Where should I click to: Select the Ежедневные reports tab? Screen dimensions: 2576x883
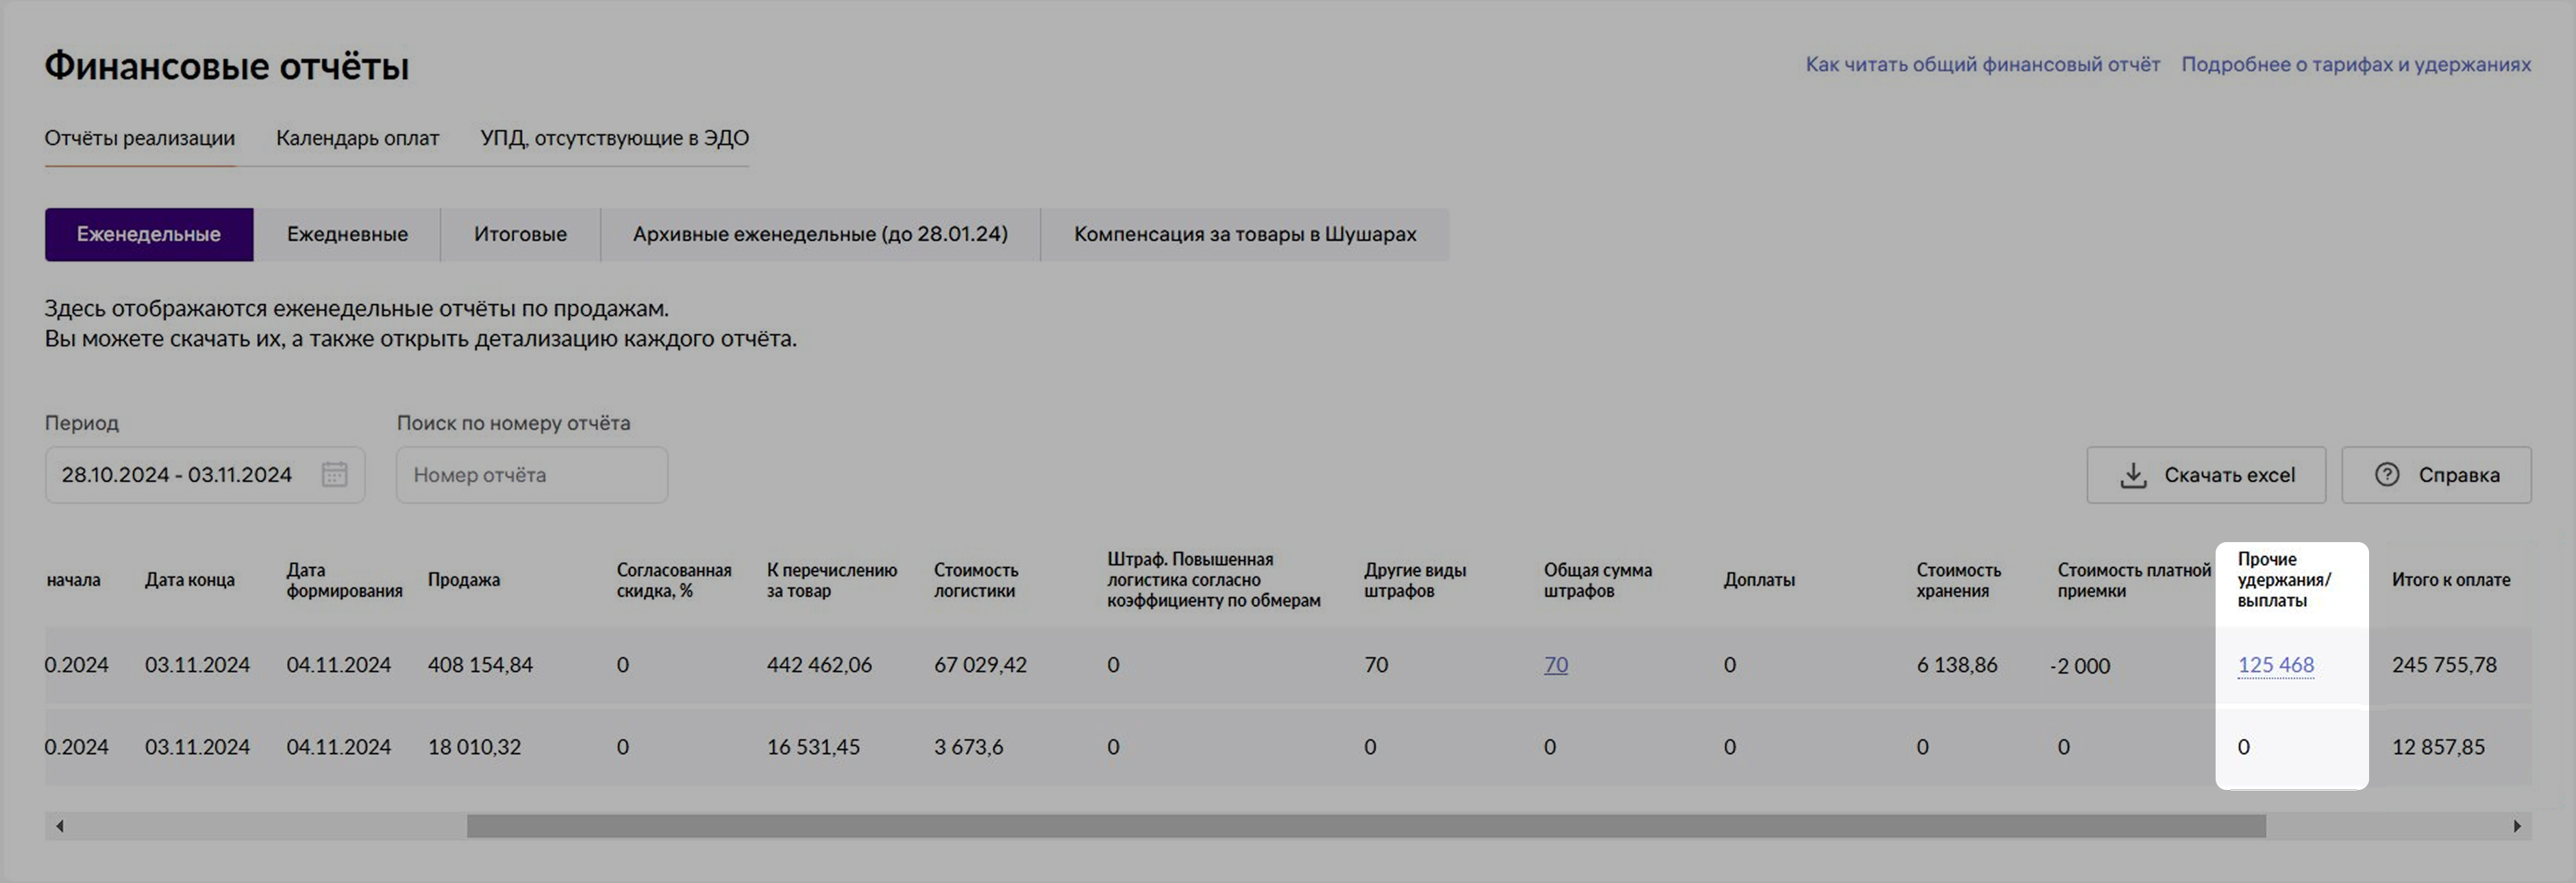[x=347, y=235]
